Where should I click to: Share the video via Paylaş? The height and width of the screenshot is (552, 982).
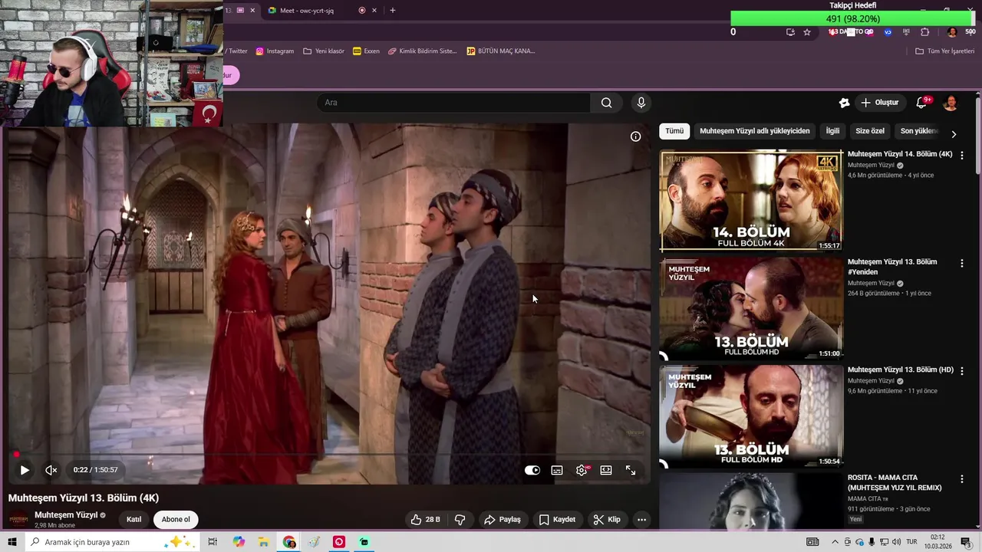click(x=503, y=519)
